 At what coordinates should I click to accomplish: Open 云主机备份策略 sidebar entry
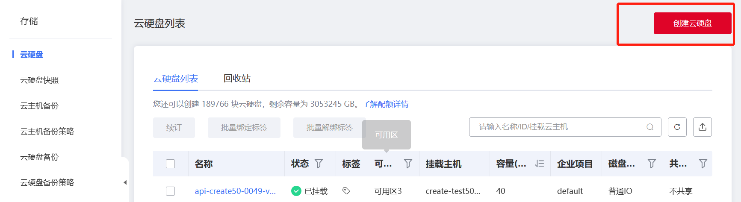(47, 132)
